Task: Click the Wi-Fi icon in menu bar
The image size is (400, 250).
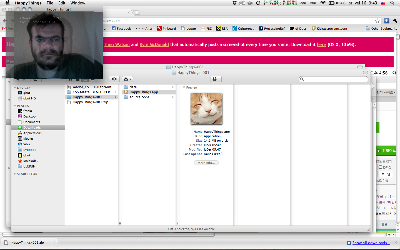Action: (323, 3)
